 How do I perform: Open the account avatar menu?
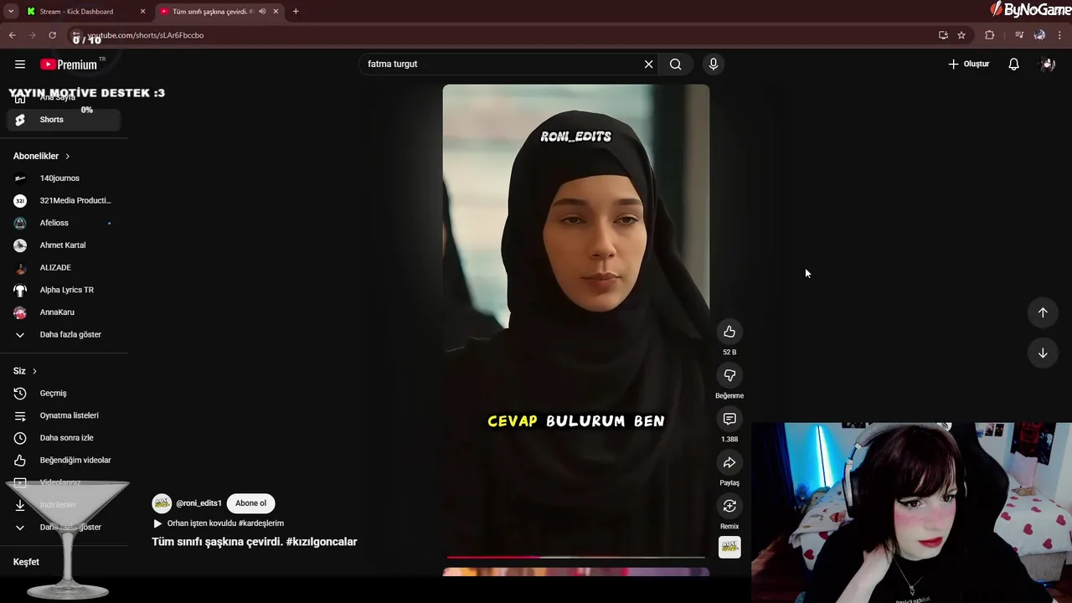tap(1047, 64)
